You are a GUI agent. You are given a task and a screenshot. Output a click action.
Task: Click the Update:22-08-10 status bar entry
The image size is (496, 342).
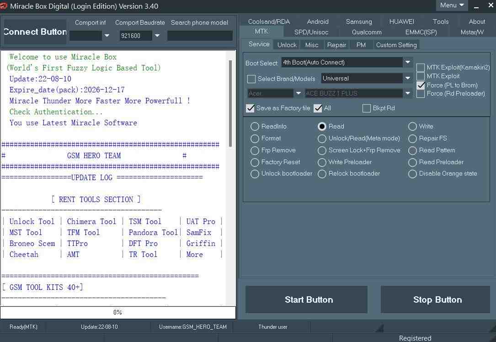pos(99,327)
